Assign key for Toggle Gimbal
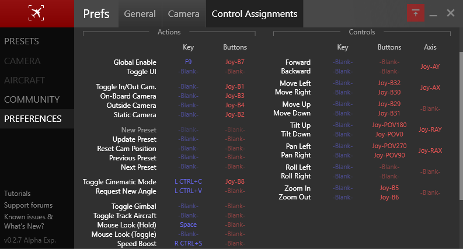Viewport: 463px width, 249px height. click(189, 206)
